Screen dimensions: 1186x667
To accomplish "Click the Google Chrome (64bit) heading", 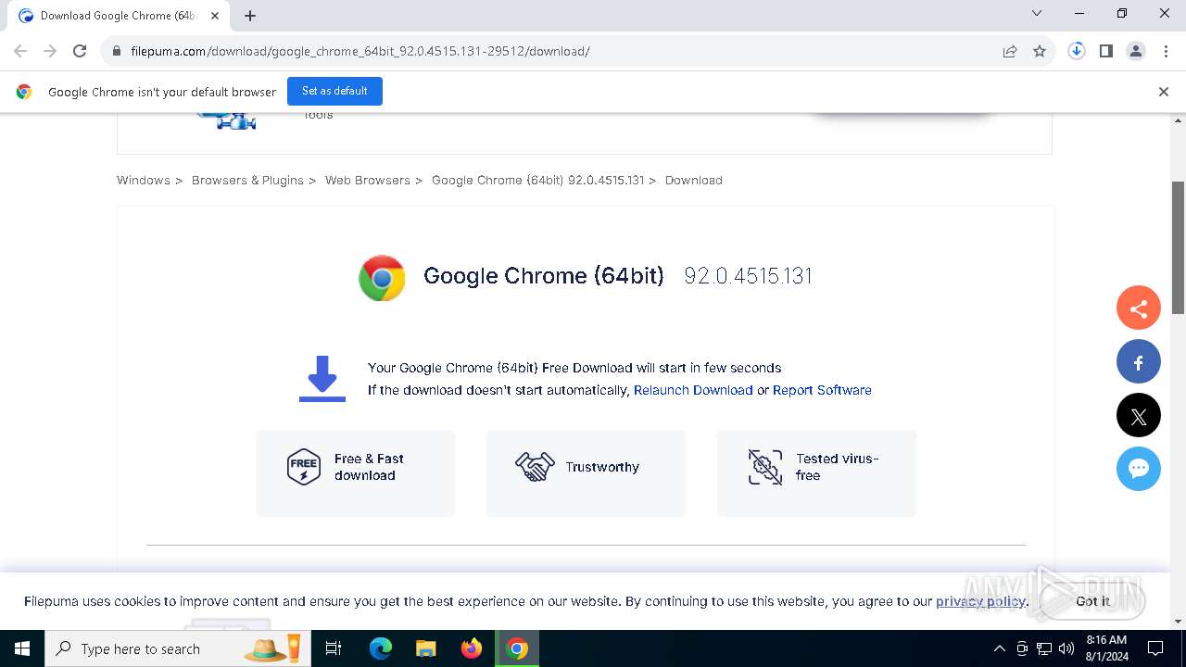I will pyautogui.click(x=544, y=276).
